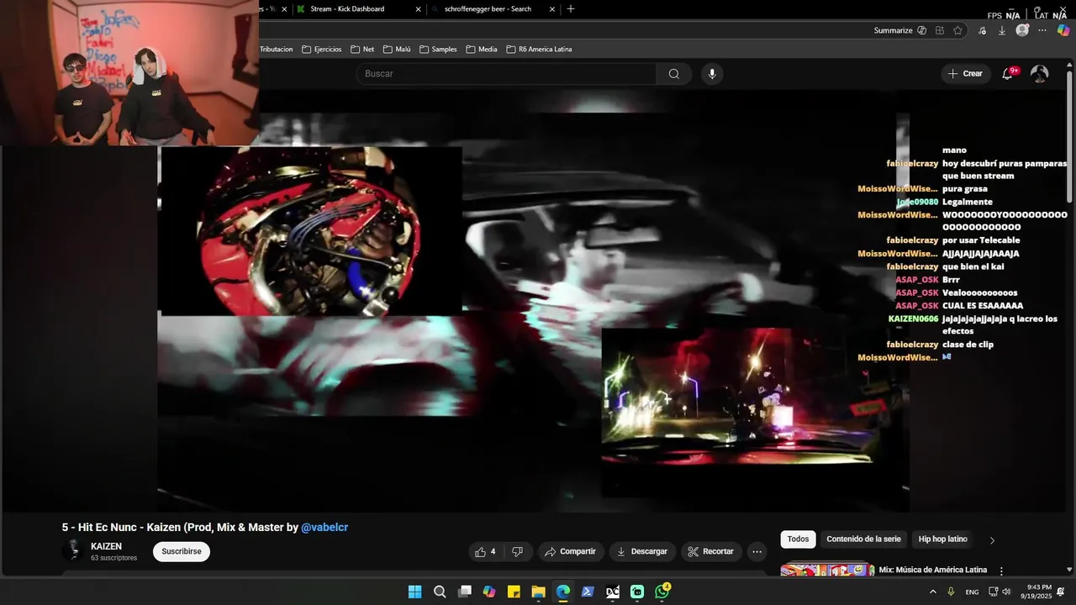
Task: Open the ENG language switcher
Action: tap(972, 592)
